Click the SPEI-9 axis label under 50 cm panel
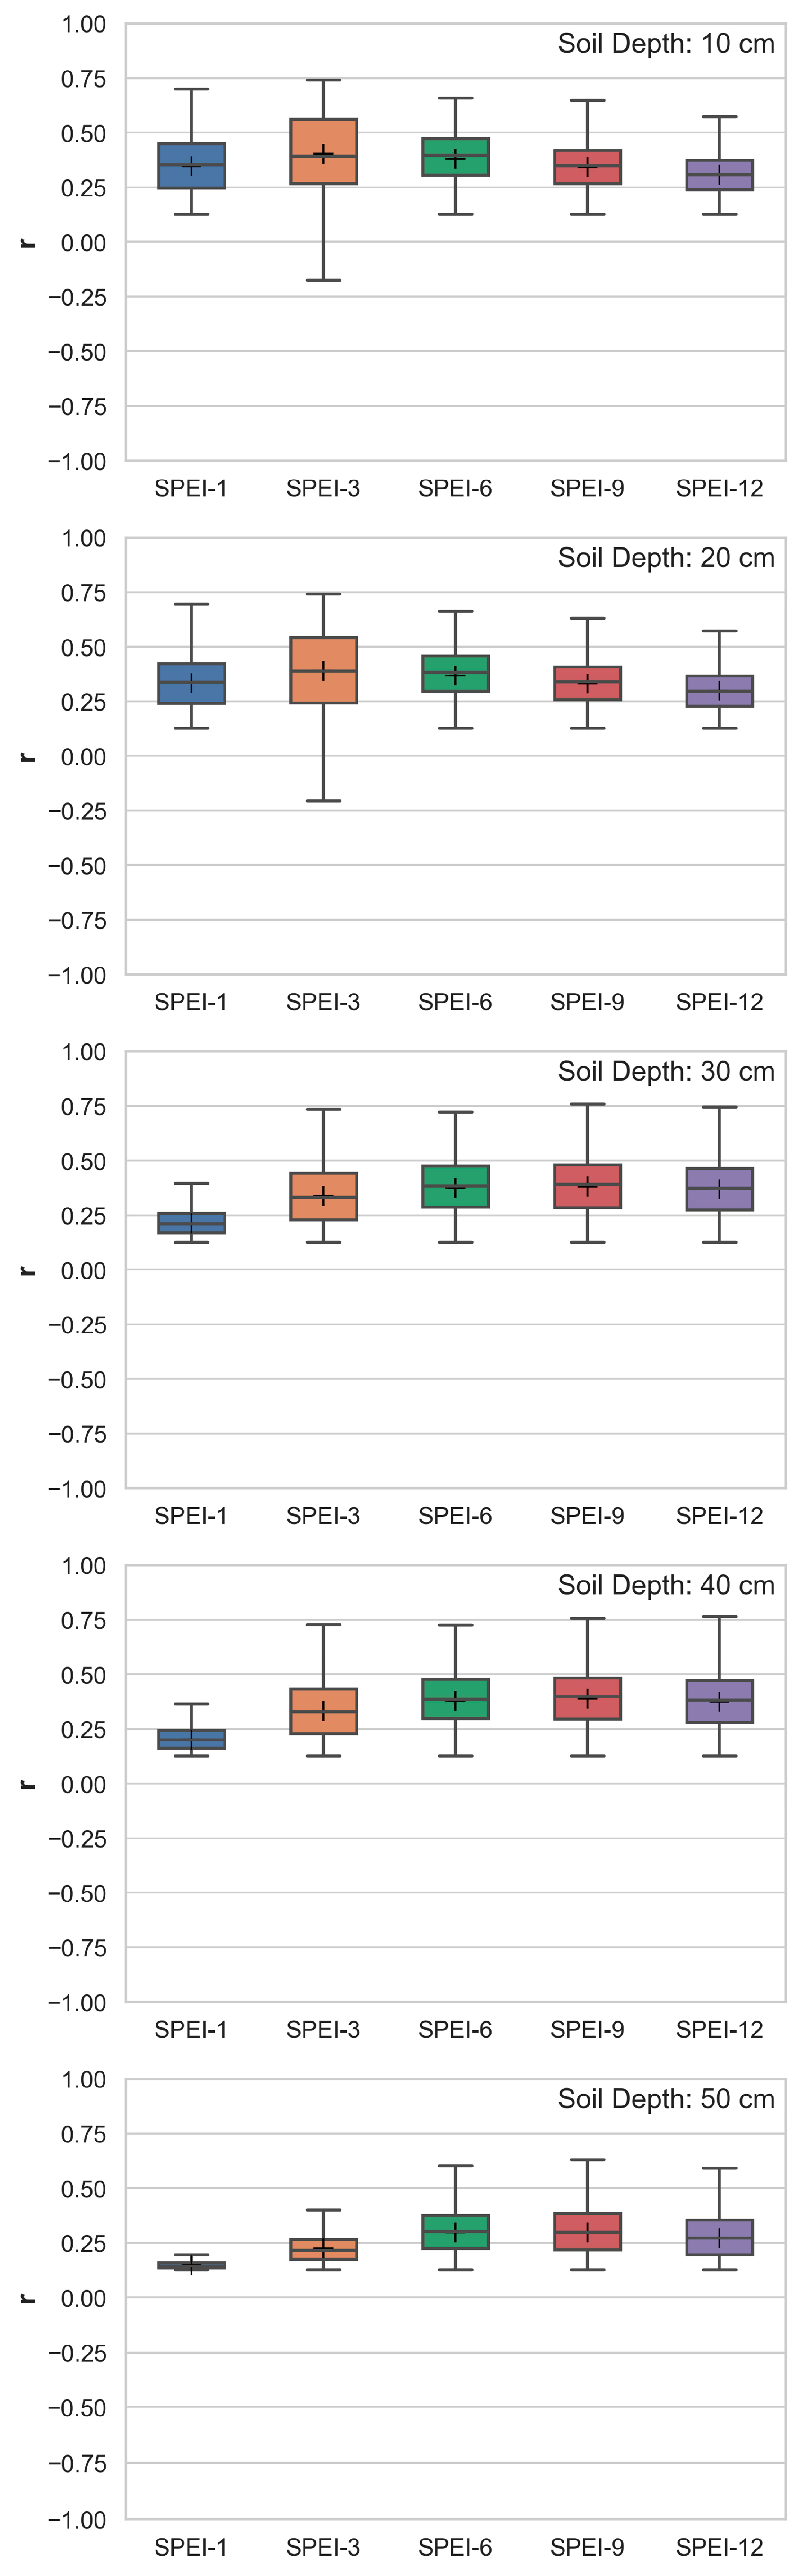The height and width of the screenshot is (2576, 807). click(x=587, y=2547)
